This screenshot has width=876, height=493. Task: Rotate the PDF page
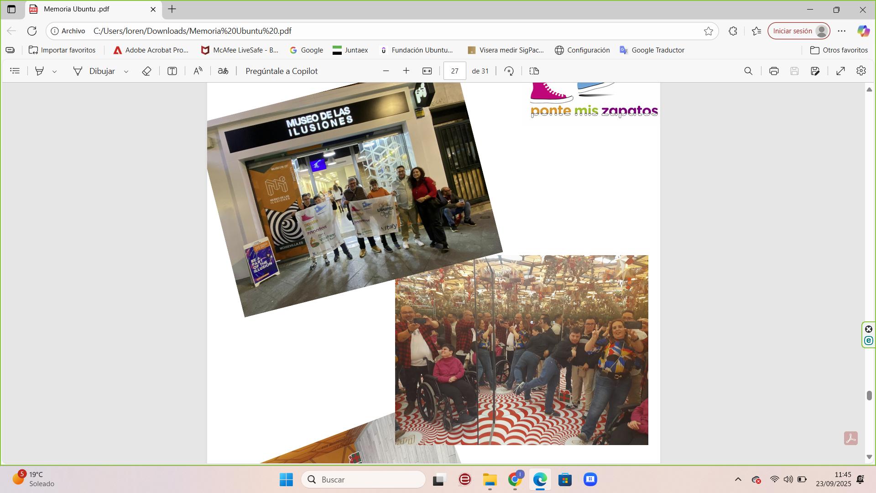pos(509,71)
